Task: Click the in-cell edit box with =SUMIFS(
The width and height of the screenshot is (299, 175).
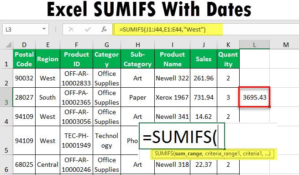Action: coord(182,136)
